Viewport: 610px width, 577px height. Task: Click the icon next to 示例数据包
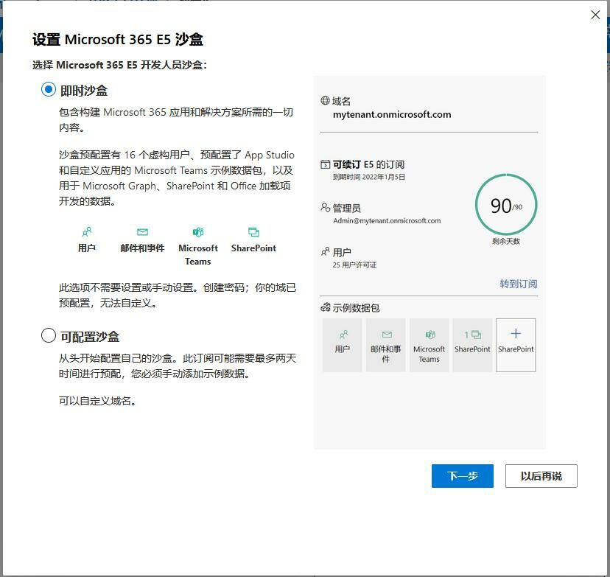click(x=325, y=308)
